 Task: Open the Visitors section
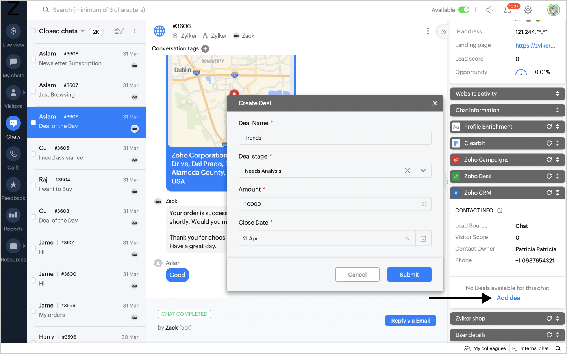click(x=13, y=97)
